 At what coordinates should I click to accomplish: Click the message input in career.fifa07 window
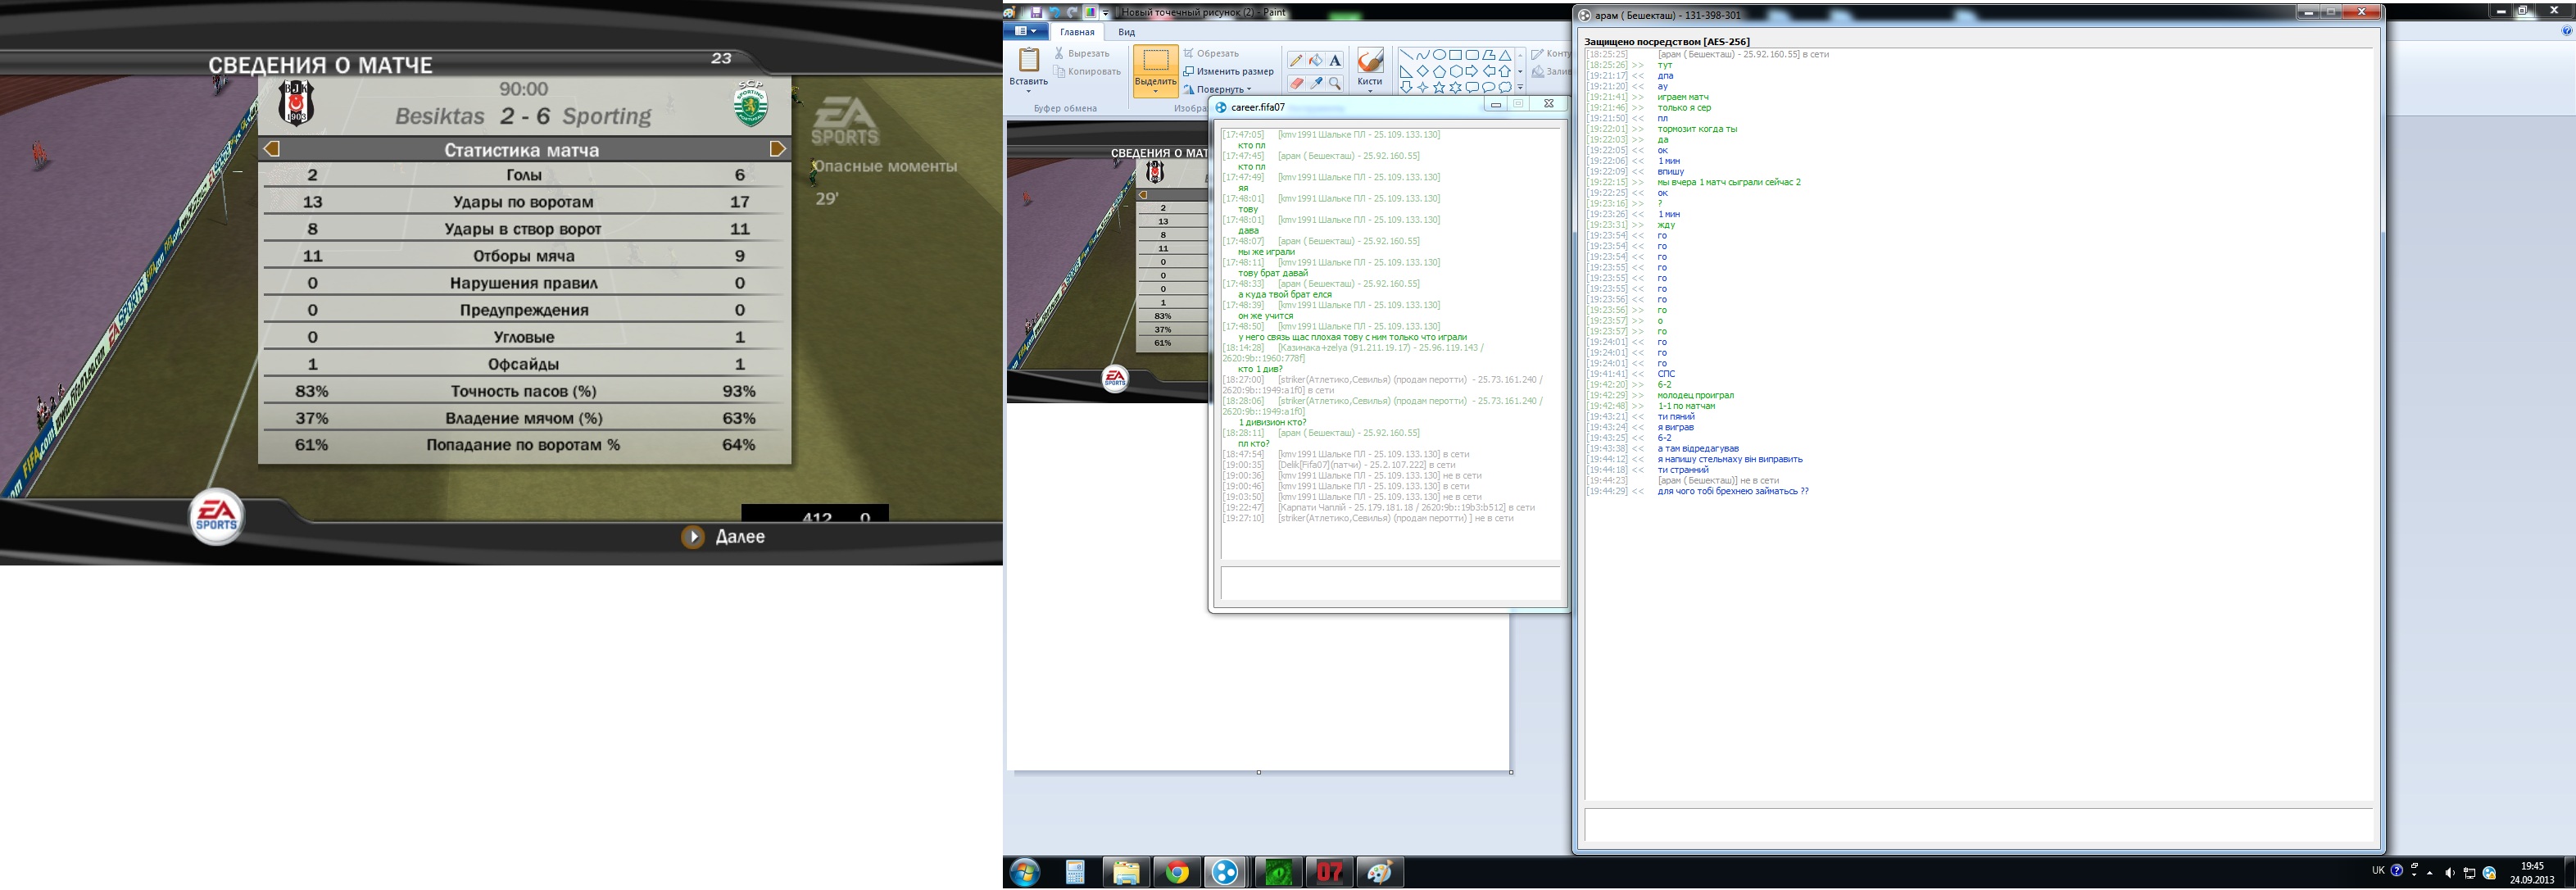pos(1390,583)
